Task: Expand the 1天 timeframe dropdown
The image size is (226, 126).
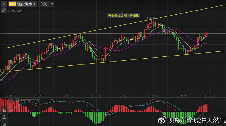Action: (x=46, y=4)
